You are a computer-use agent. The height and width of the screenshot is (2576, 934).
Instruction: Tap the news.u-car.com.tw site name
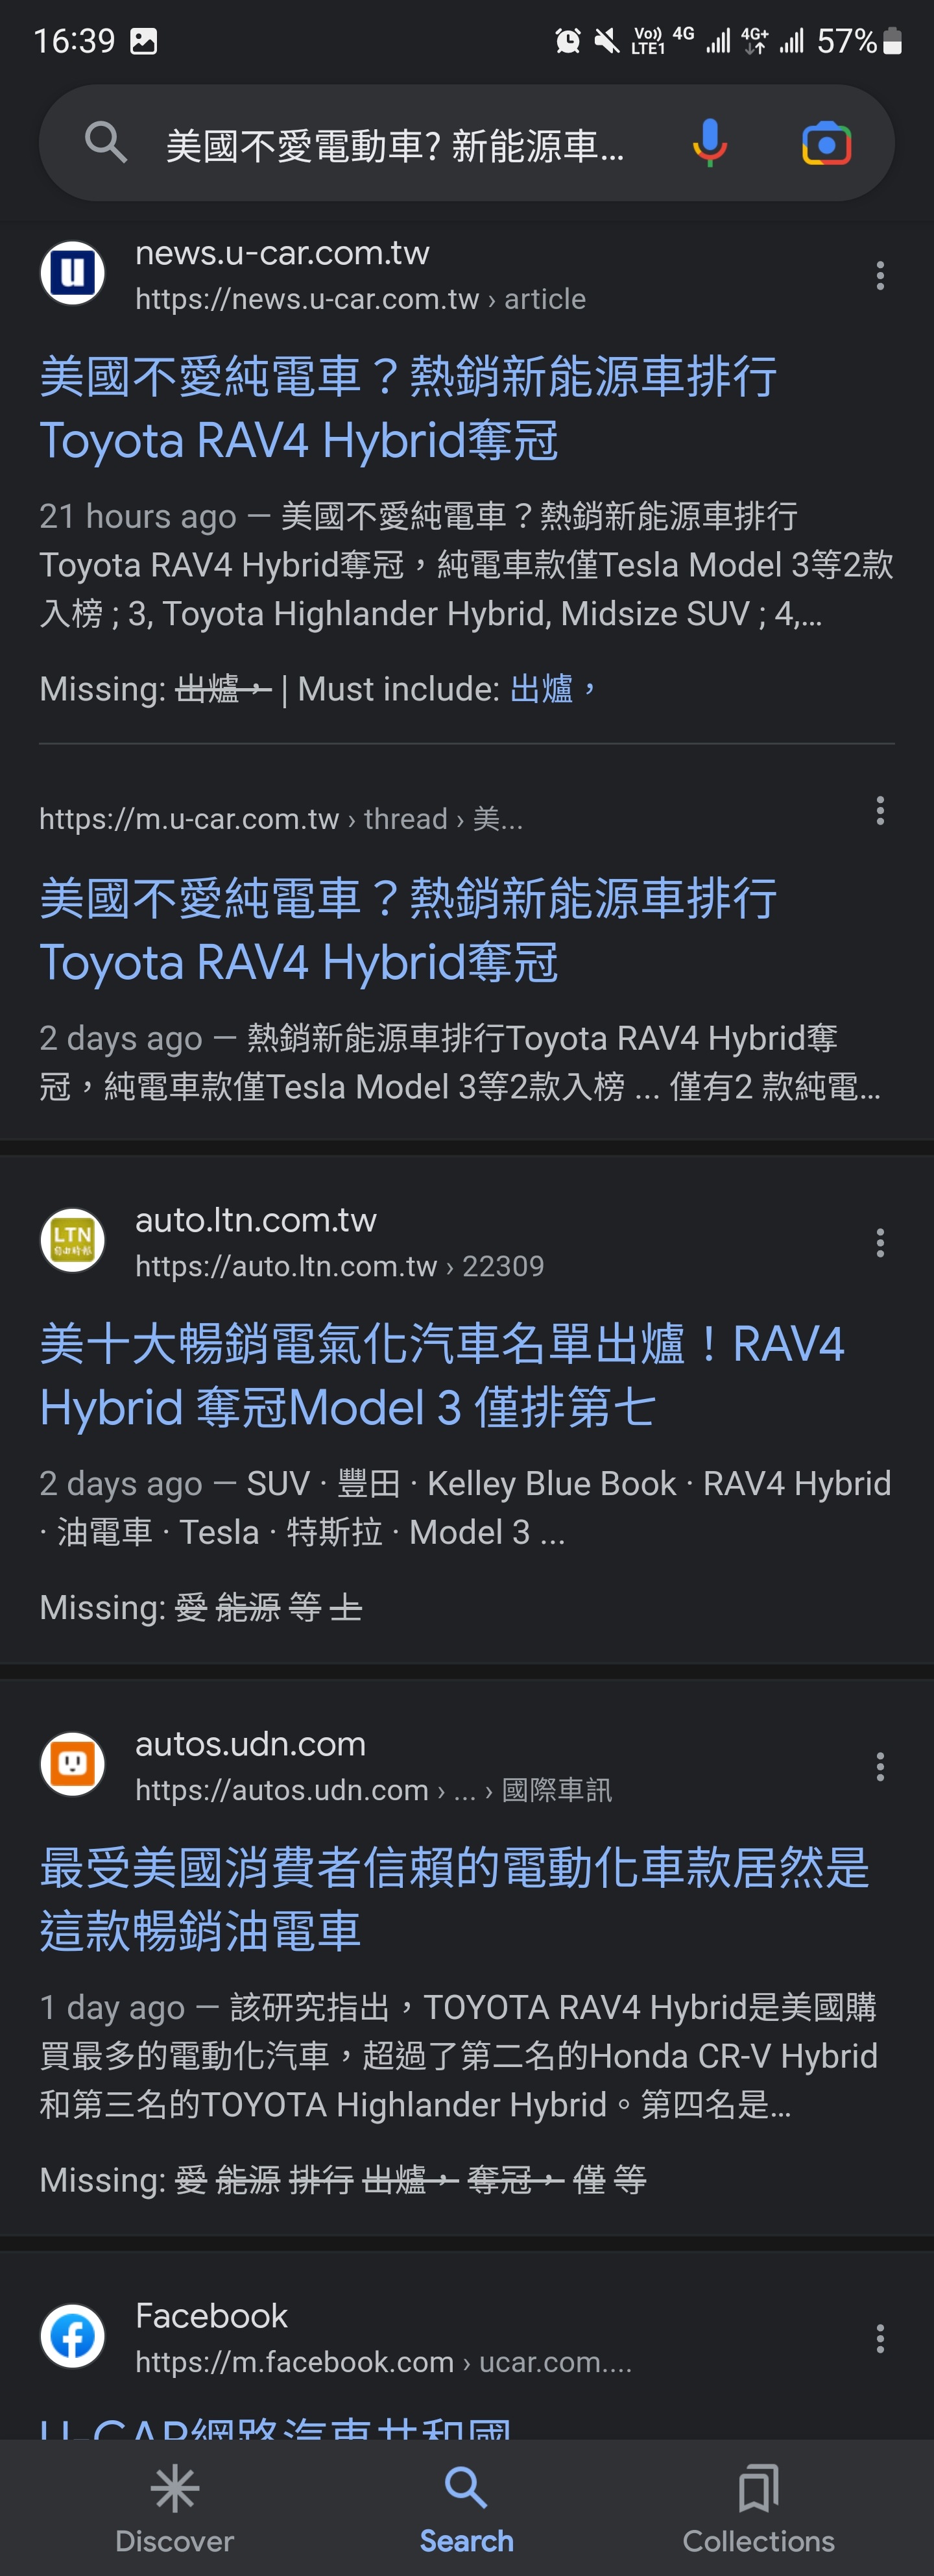tap(281, 253)
